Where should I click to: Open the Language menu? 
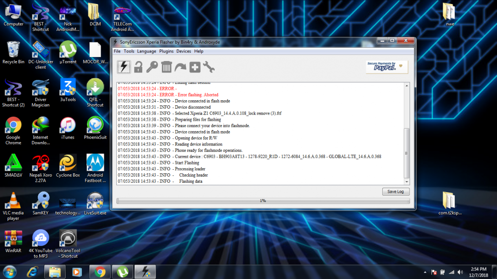tap(147, 51)
